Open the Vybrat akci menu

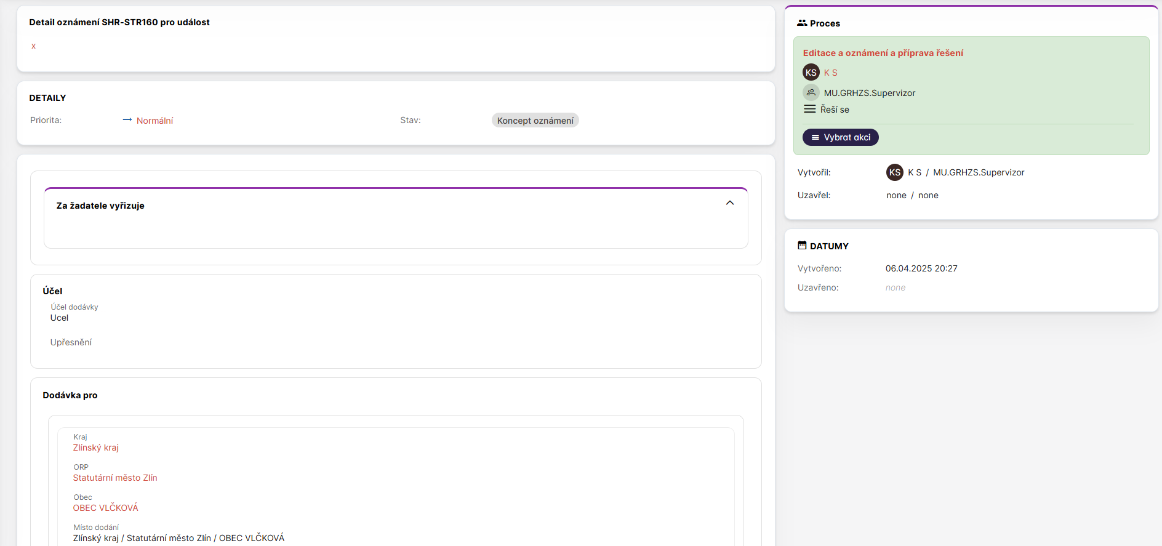pos(840,137)
